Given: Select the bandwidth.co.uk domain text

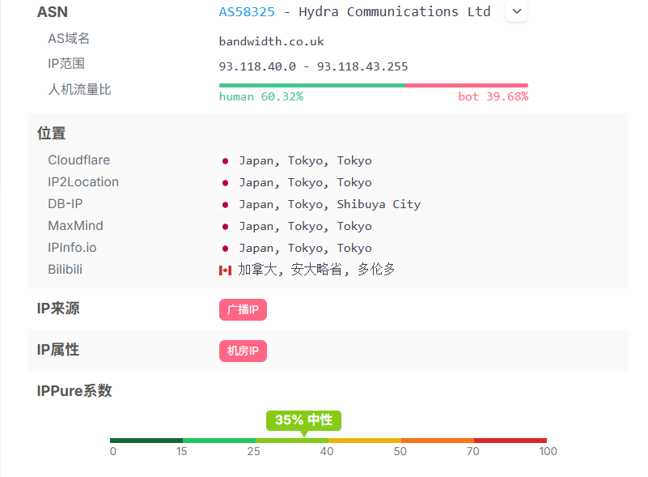Looking at the screenshot, I should [x=272, y=41].
